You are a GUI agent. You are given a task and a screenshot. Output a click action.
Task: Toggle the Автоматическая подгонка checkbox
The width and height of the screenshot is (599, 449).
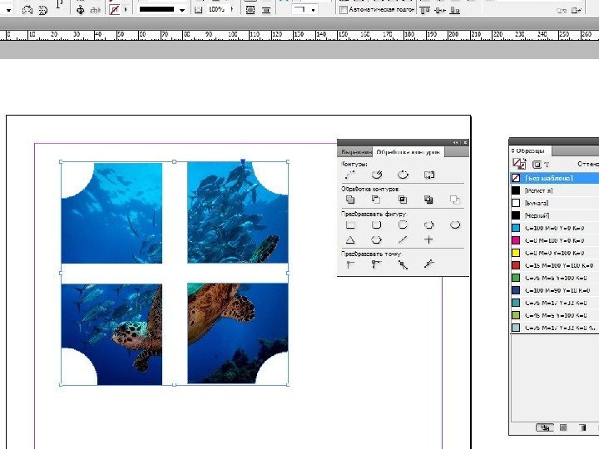(x=344, y=9)
